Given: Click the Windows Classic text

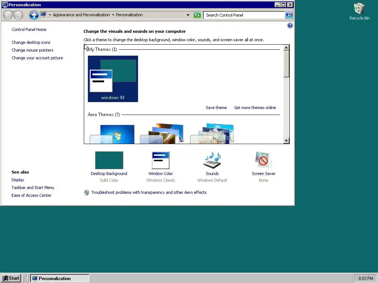Looking at the screenshot, I should (161, 180).
